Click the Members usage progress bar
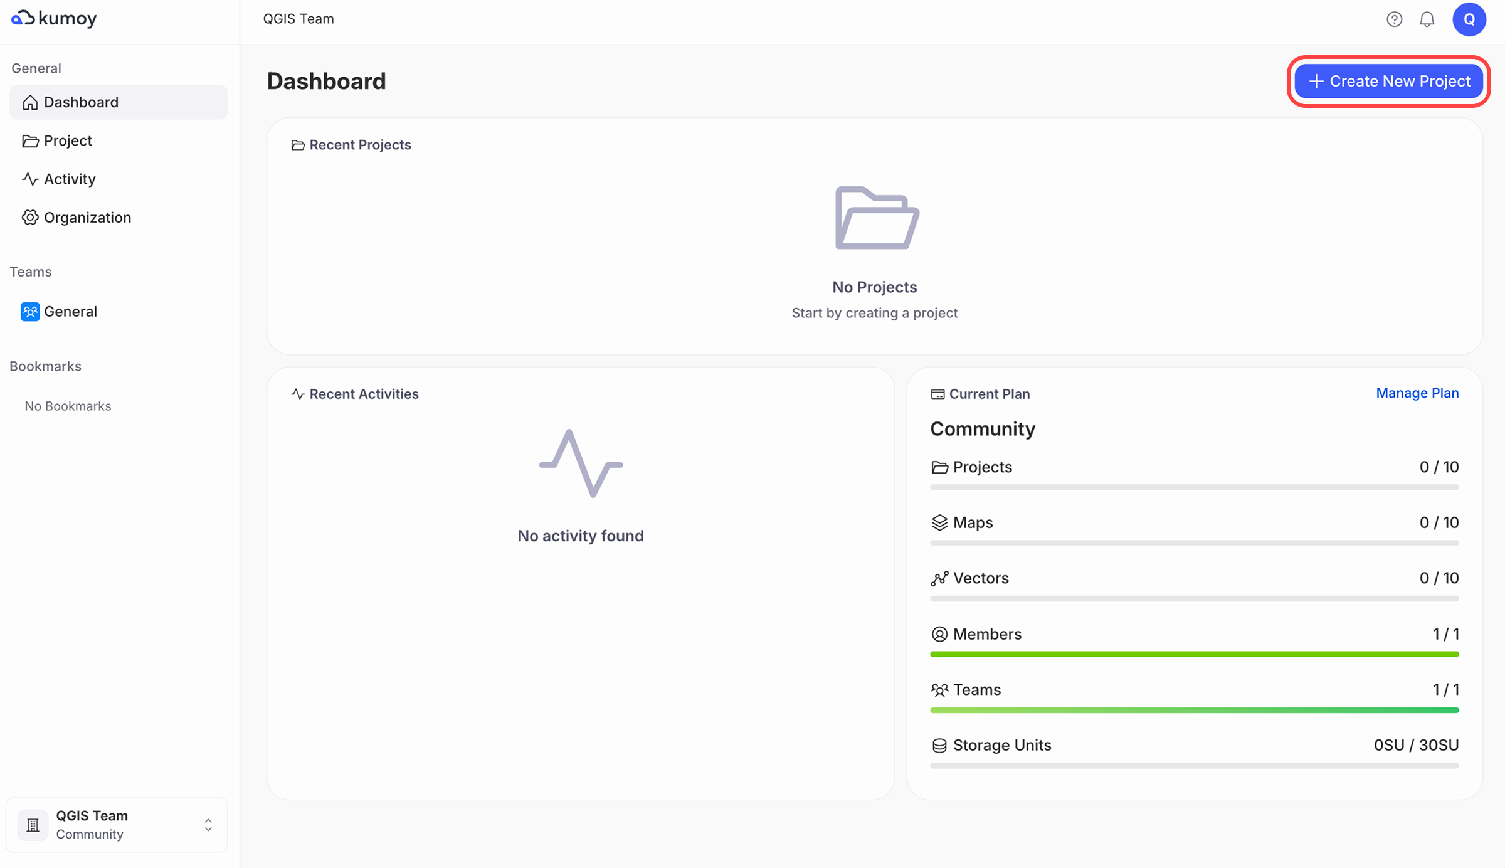 [1194, 654]
